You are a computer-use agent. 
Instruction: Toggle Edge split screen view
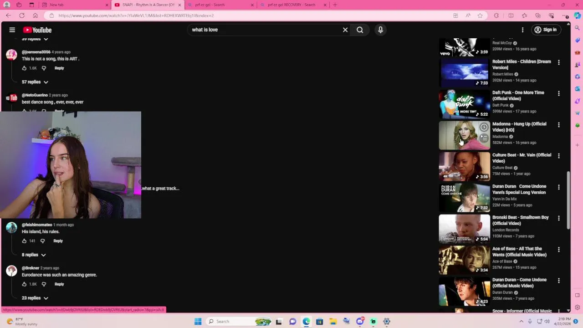point(511,15)
